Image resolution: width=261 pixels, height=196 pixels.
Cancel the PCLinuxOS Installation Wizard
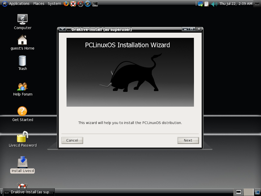(x=72, y=140)
